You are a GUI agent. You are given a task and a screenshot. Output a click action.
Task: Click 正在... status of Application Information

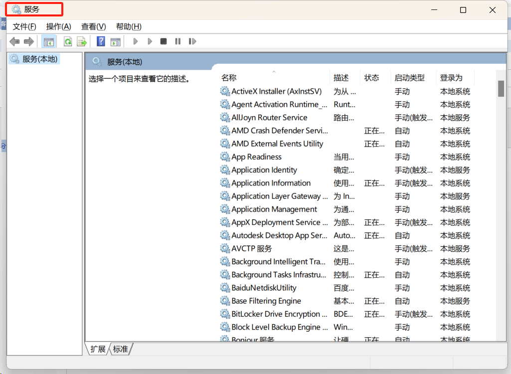pyautogui.click(x=374, y=183)
